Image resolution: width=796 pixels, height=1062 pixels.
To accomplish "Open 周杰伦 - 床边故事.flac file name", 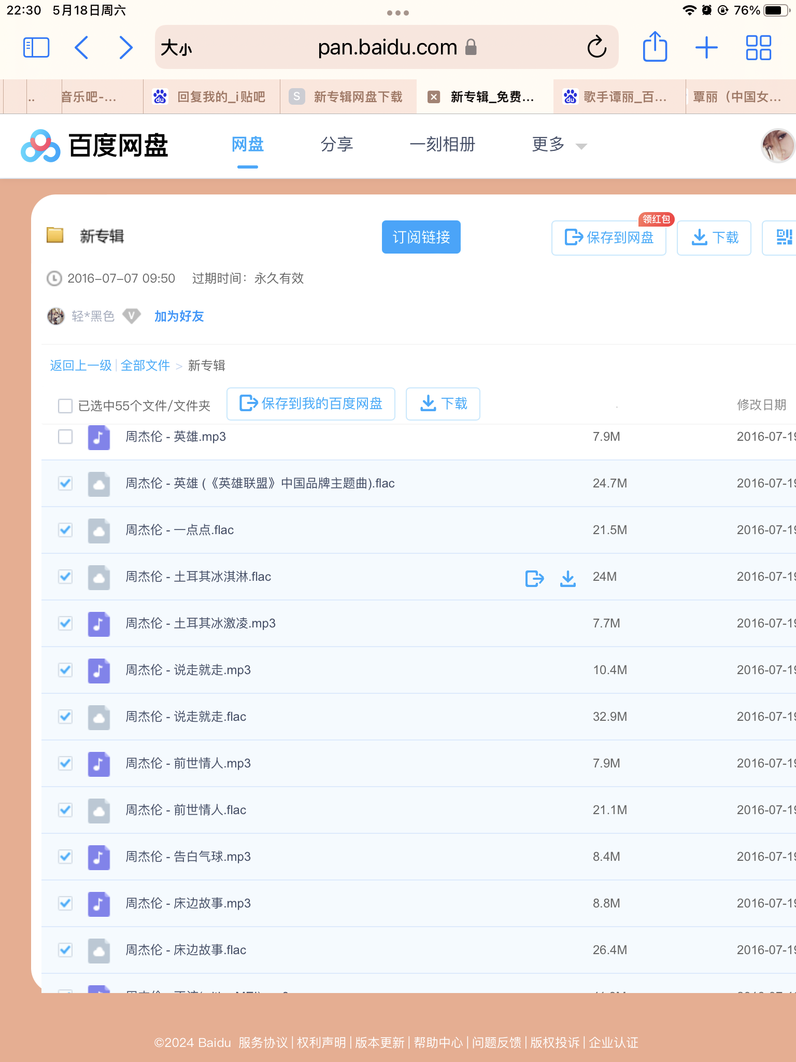I will coord(186,950).
